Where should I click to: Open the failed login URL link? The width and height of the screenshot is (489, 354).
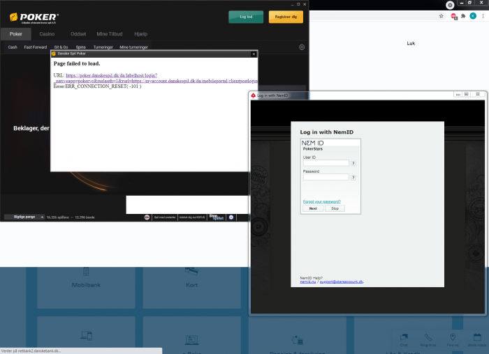(x=156, y=78)
